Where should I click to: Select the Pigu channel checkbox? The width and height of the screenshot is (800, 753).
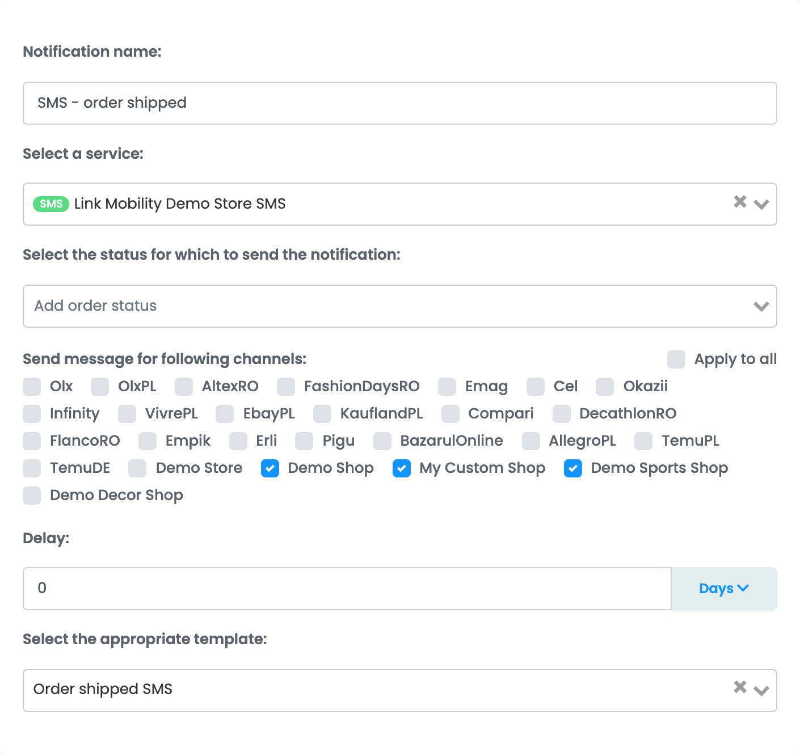pos(304,441)
